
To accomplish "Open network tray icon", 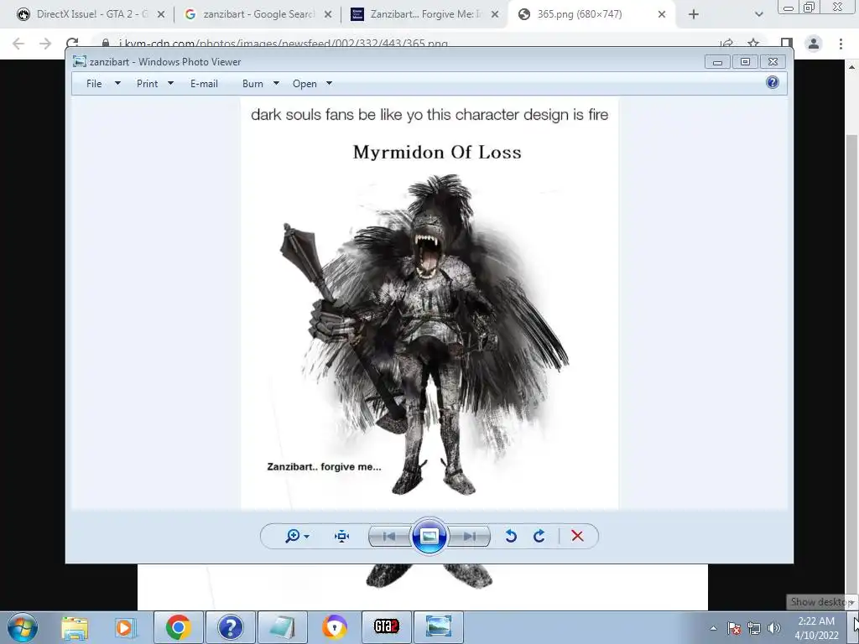I will tap(754, 628).
